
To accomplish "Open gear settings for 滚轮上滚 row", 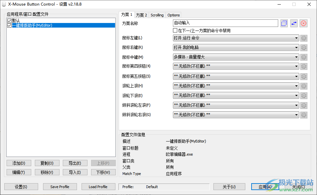I will coord(304,86).
